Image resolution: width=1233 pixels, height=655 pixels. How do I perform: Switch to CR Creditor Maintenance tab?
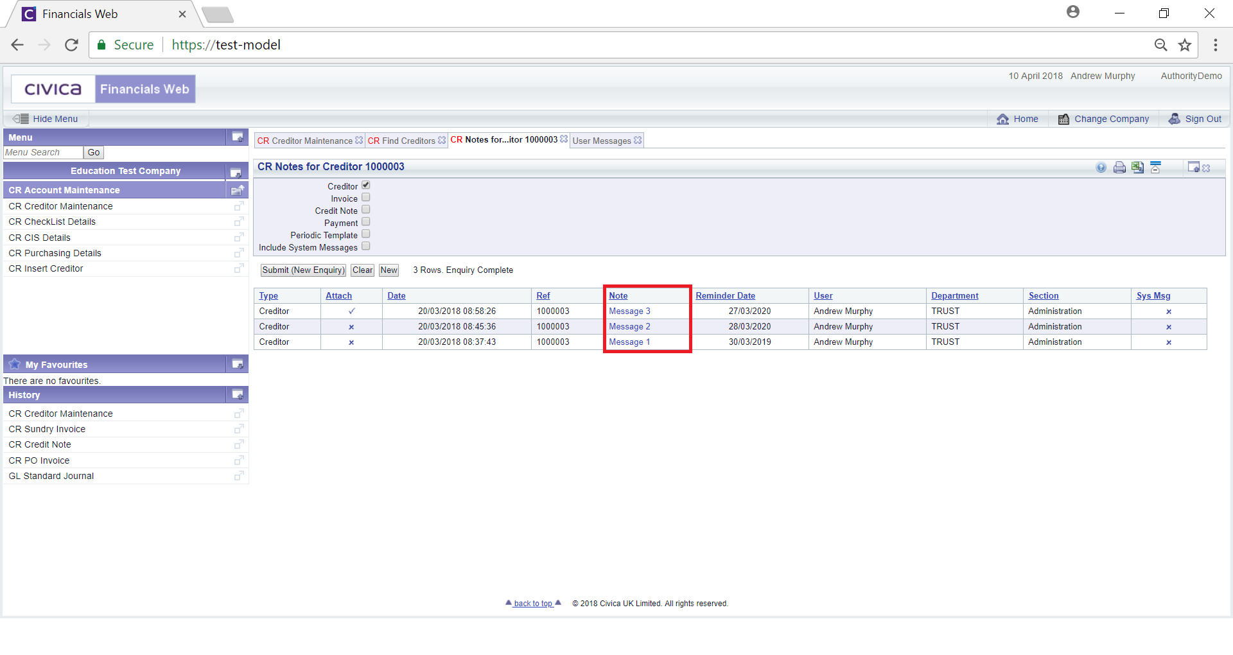pyautogui.click(x=305, y=141)
